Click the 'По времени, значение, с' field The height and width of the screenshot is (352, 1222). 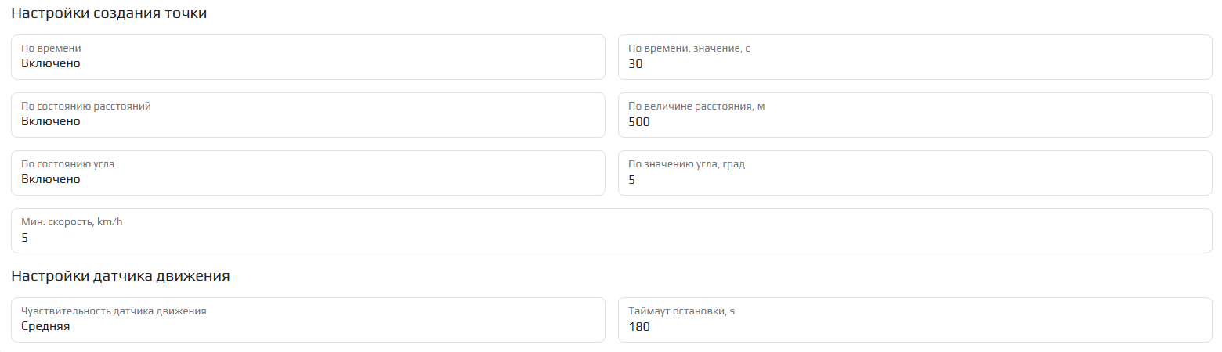(915, 57)
